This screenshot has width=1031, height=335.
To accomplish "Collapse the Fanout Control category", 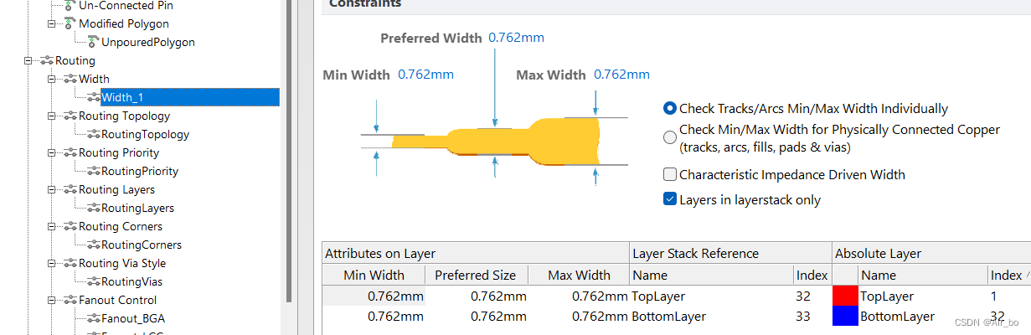I will click(52, 300).
